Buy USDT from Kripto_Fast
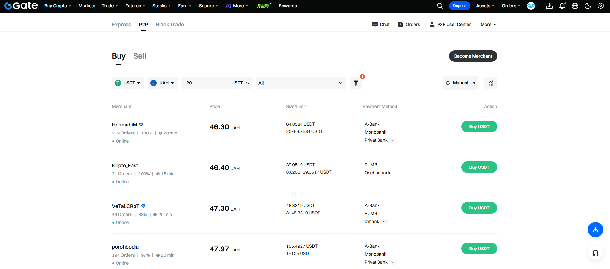The width and height of the screenshot is (610, 269). (x=479, y=167)
